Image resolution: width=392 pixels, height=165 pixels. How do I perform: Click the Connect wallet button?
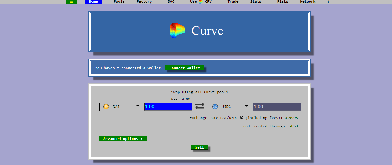[x=185, y=68]
